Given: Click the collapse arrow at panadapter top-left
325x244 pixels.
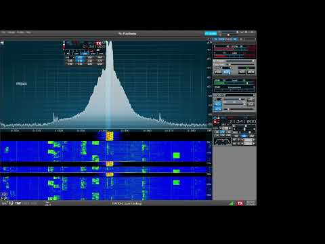Looking at the screenshot, I should tap(2, 43).
